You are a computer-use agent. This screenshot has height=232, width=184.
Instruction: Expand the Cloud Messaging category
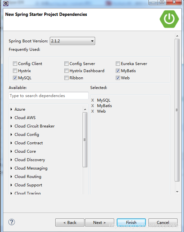(x=11, y=168)
